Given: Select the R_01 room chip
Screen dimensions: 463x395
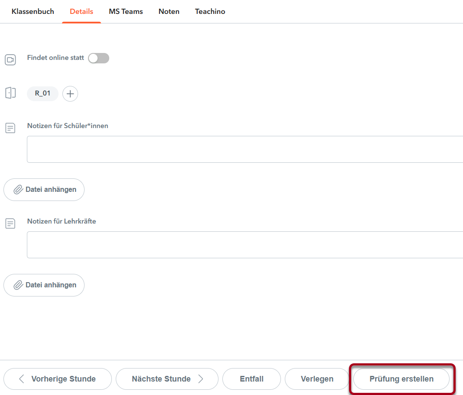Looking at the screenshot, I should 42,93.
